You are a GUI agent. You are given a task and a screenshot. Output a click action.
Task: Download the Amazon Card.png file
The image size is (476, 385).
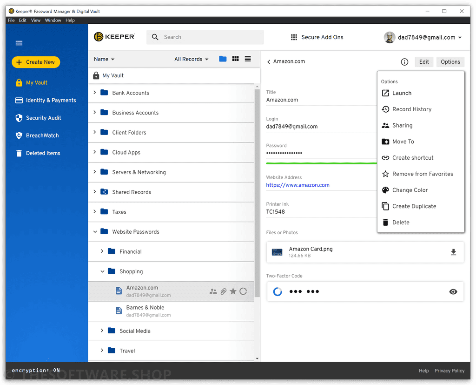(453, 252)
